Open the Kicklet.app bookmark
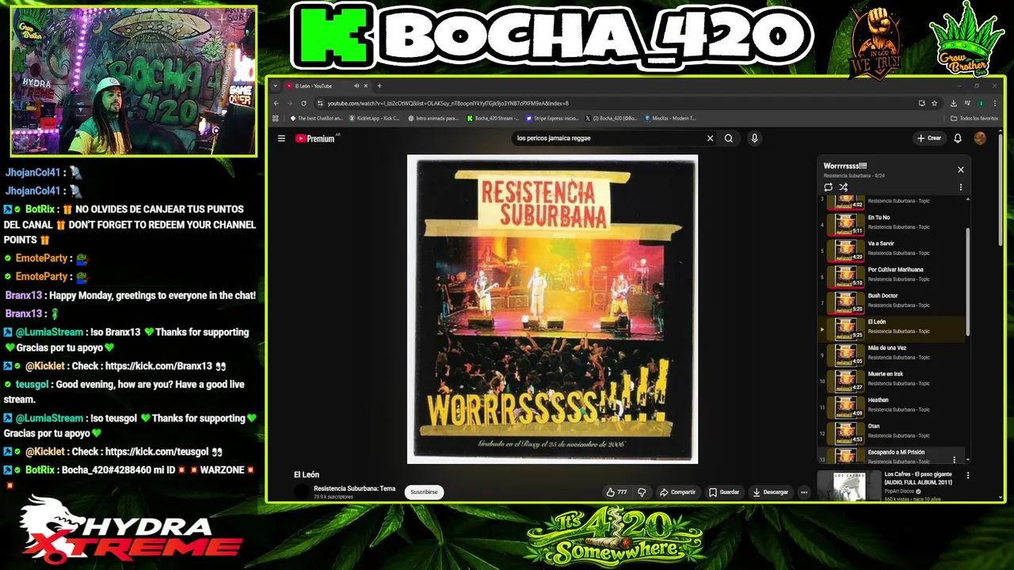Screen dimensions: 1014x570 pos(375,119)
